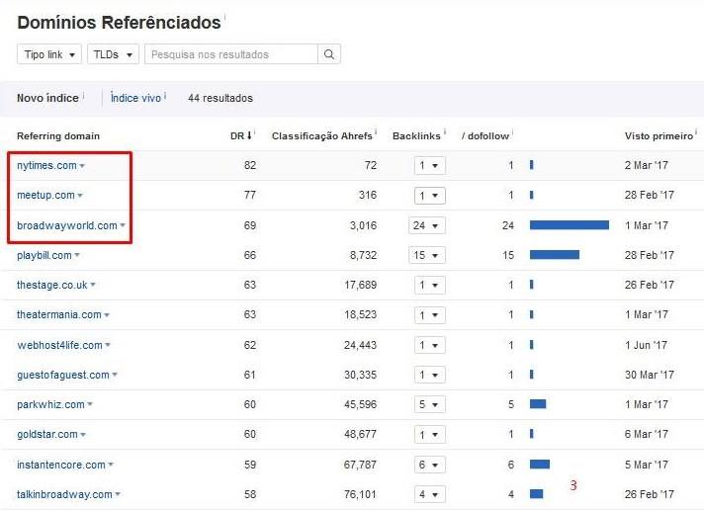The width and height of the screenshot is (704, 511).
Task: Click the dofollow bar for playbill.com
Action: (555, 255)
